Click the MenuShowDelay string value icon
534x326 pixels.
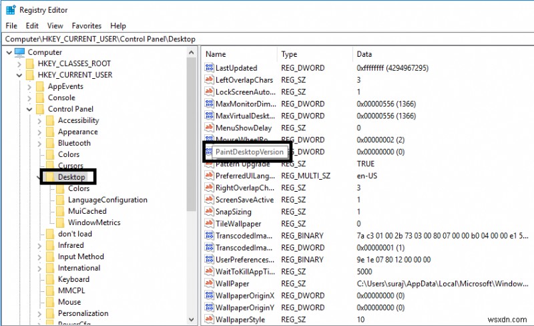click(209, 127)
